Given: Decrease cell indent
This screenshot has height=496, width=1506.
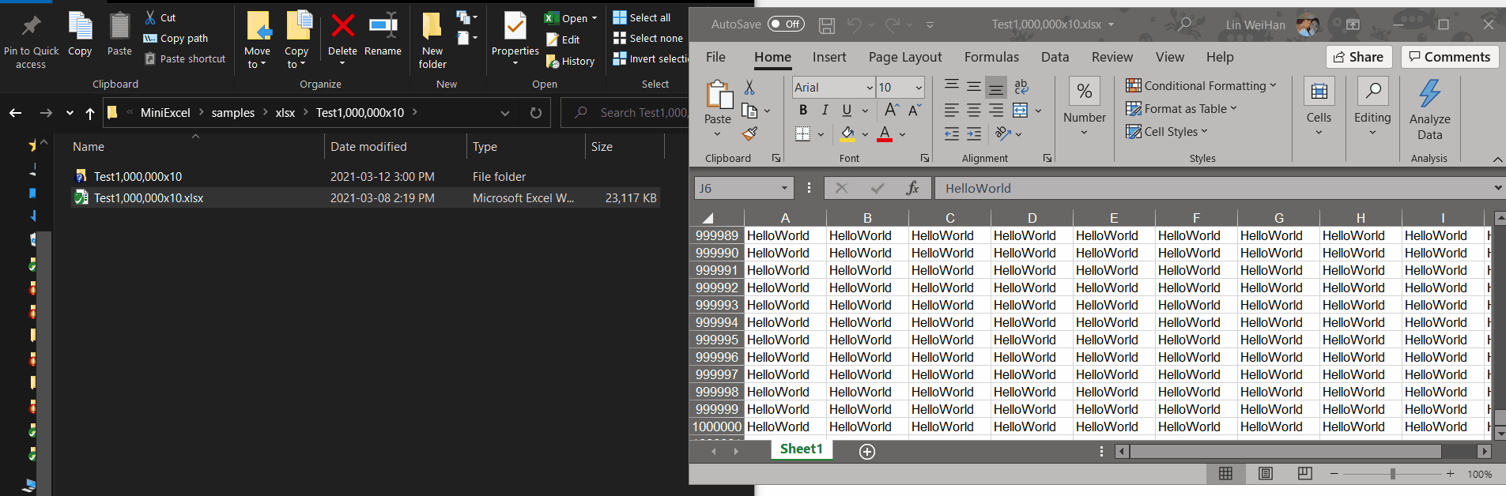Looking at the screenshot, I should pyautogui.click(x=952, y=133).
